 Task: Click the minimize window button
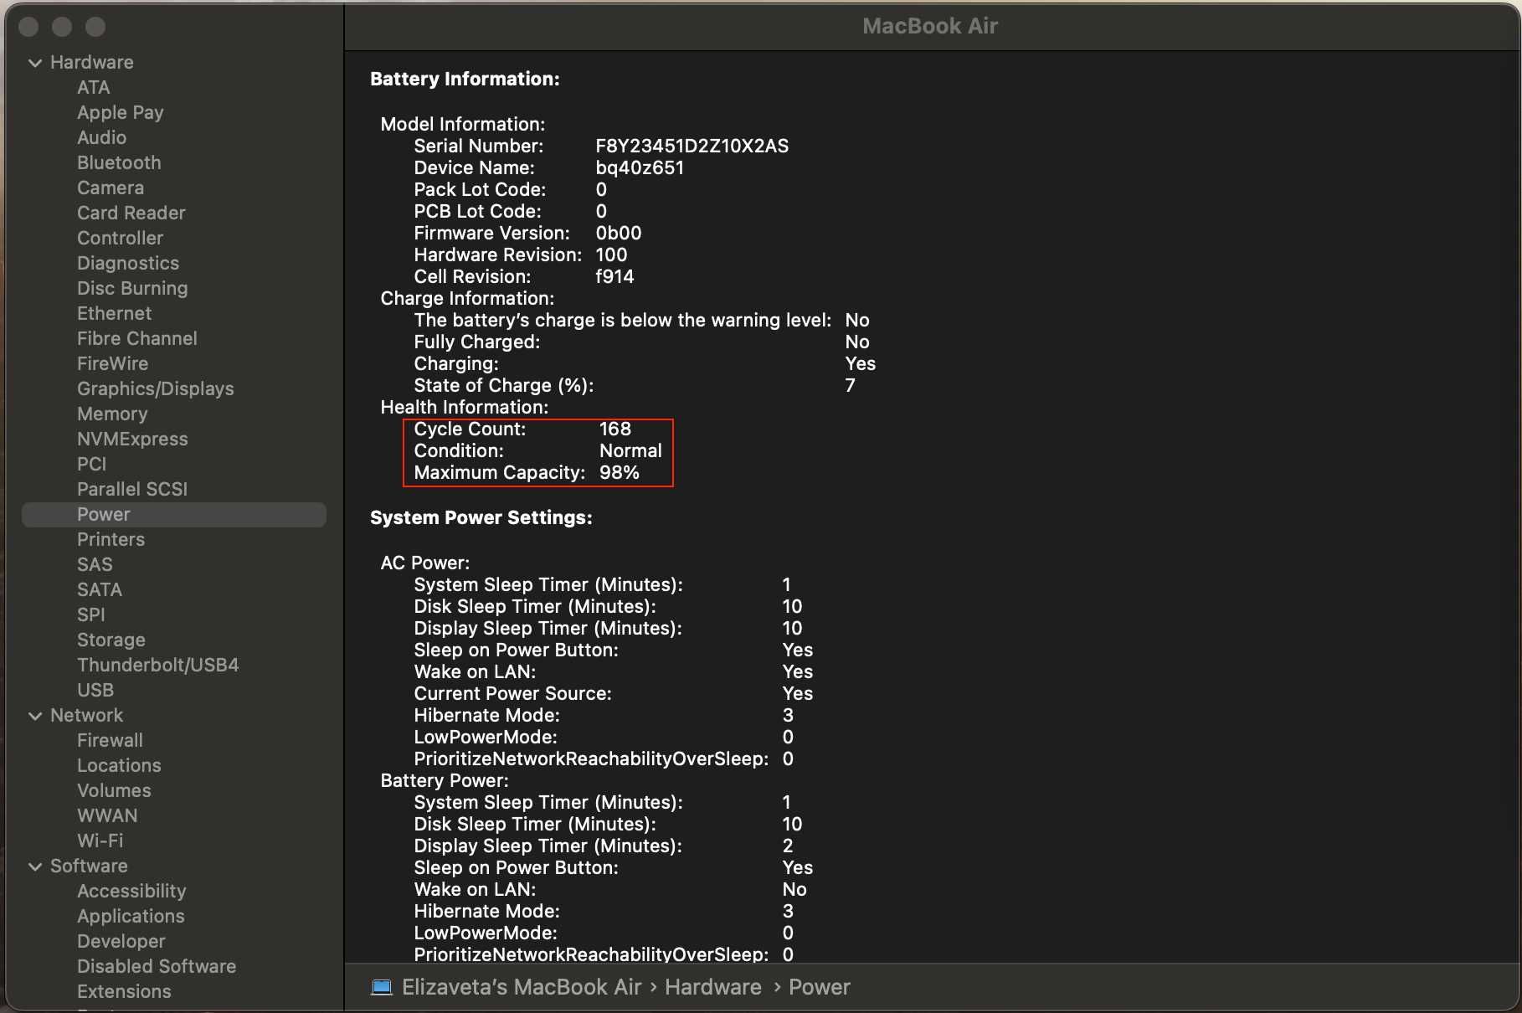point(62,27)
